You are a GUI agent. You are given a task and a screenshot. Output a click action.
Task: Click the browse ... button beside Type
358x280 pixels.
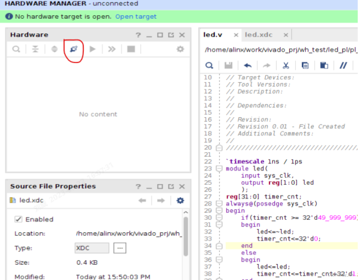tap(120, 248)
